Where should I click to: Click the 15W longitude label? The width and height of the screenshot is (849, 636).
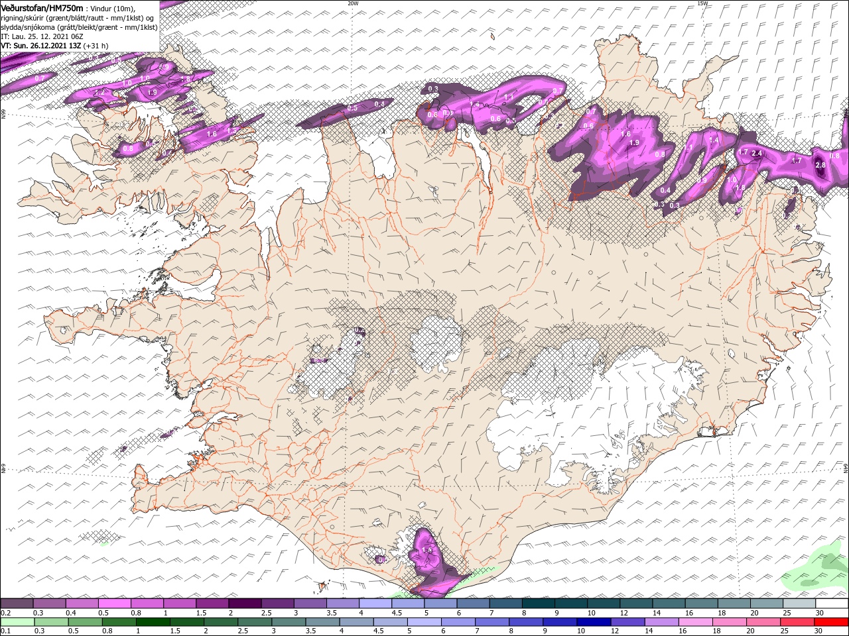[x=702, y=3]
